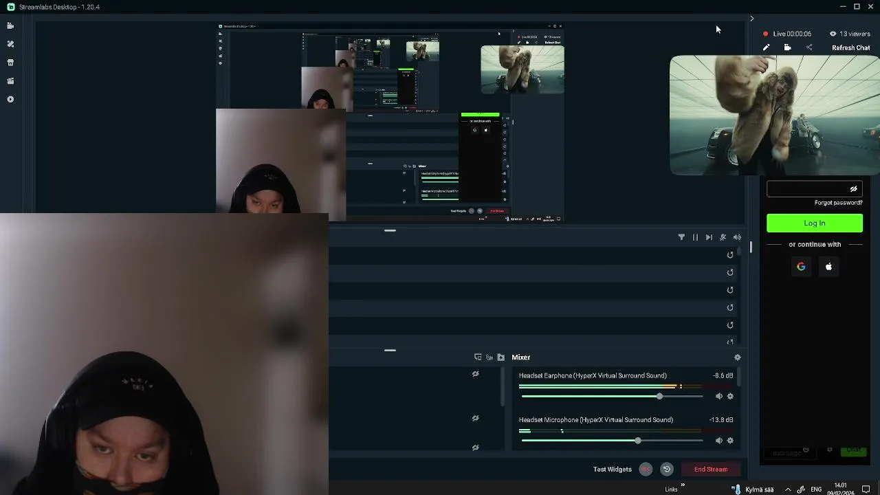Toggle visibility of the first source row

475,374
